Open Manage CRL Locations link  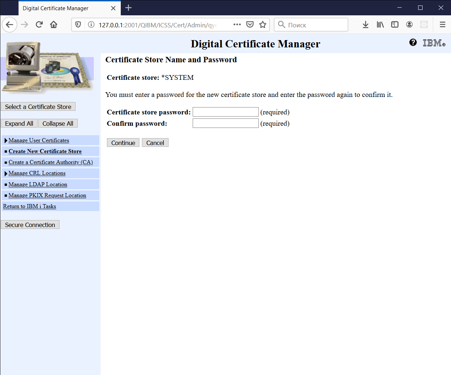pyautogui.click(x=37, y=173)
